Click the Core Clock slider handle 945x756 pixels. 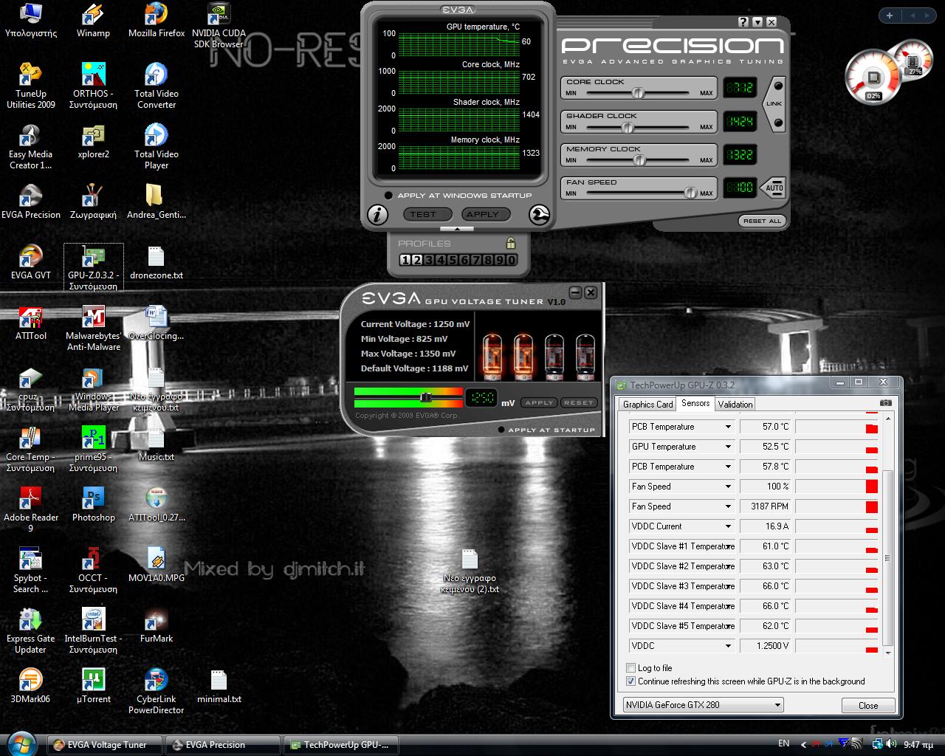(x=638, y=93)
